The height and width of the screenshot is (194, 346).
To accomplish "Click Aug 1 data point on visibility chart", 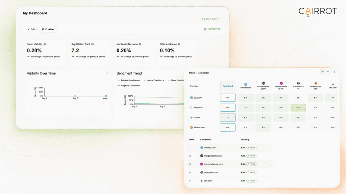I will point(45,96).
